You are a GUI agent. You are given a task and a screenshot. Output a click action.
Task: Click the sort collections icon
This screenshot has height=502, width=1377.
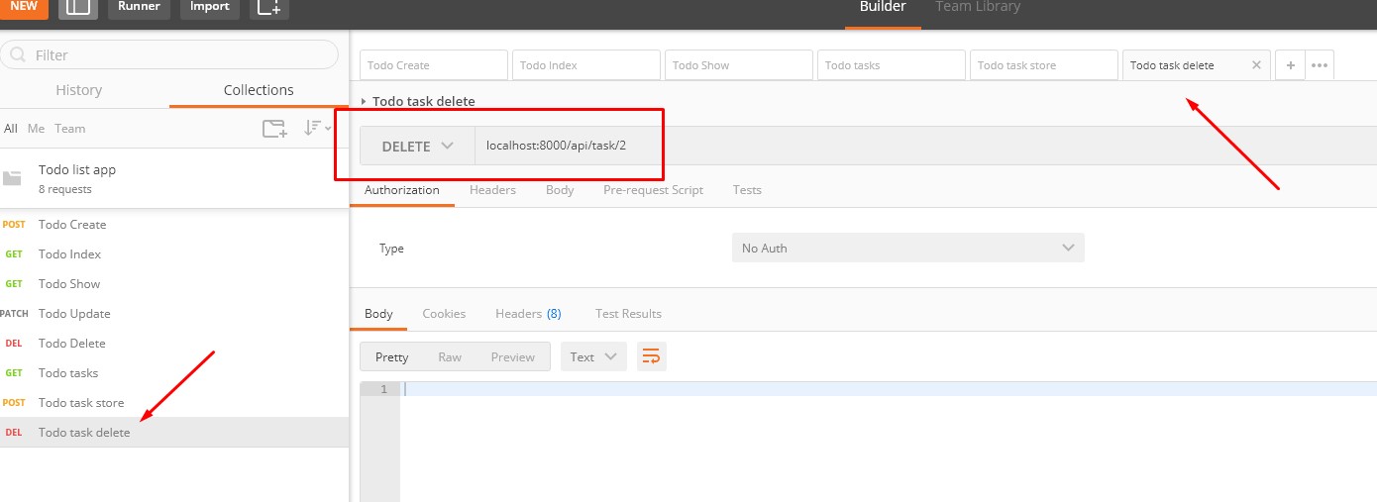(x=315, y=128)
